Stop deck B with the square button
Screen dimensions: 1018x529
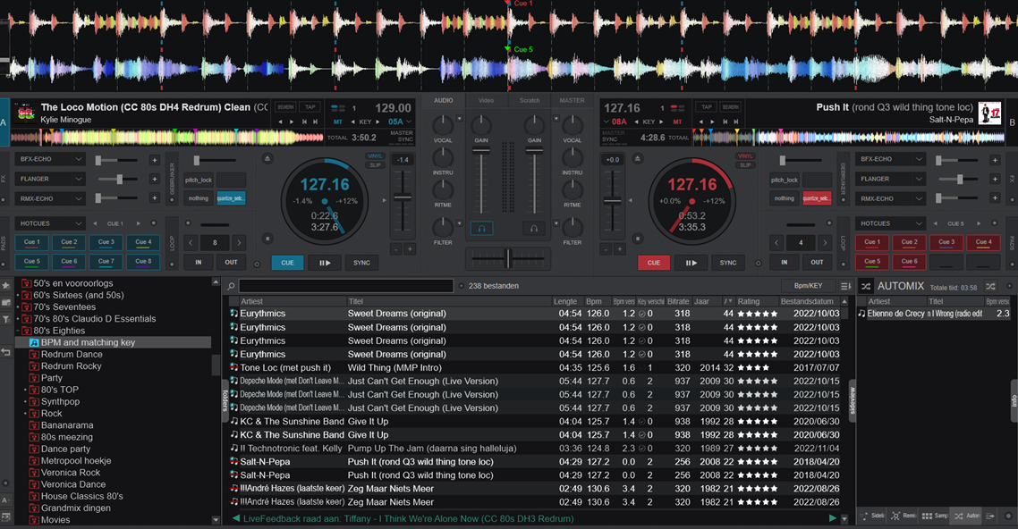[638, 239]
